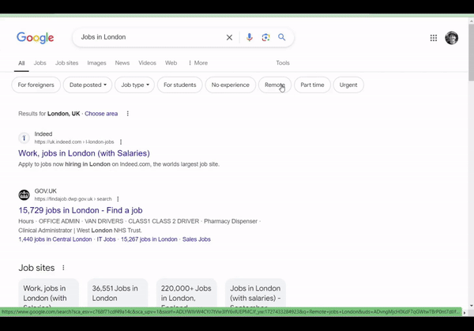Open 15,729 jobs in London - Find a job
This screenshot has height=331, width=474.
pos(81,210)
